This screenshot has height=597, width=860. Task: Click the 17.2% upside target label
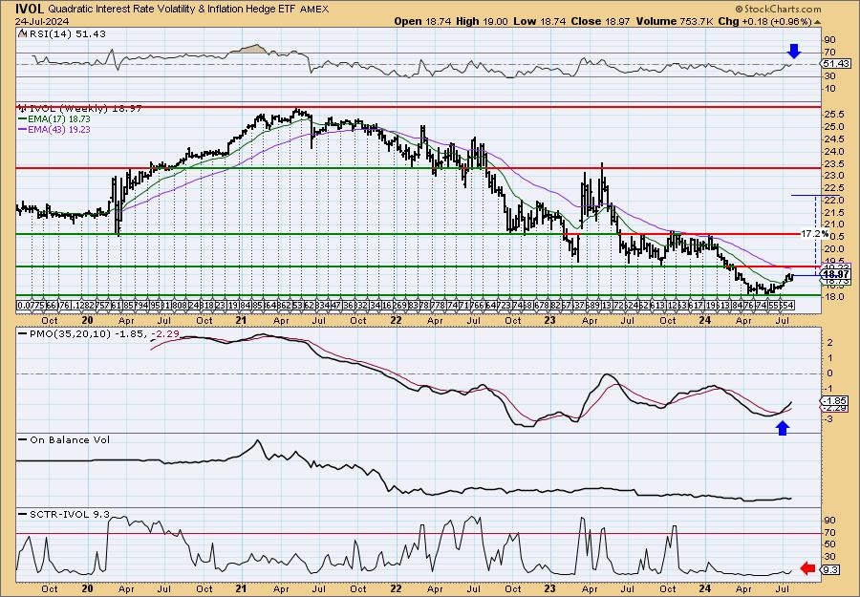tap(814, 234)
